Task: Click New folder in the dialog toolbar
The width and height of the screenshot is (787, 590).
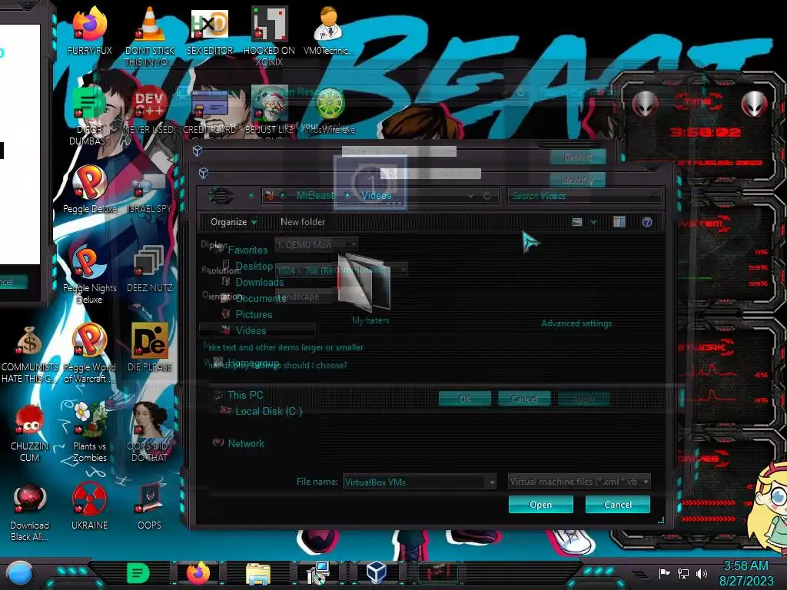Action: [x=303, y=222]
